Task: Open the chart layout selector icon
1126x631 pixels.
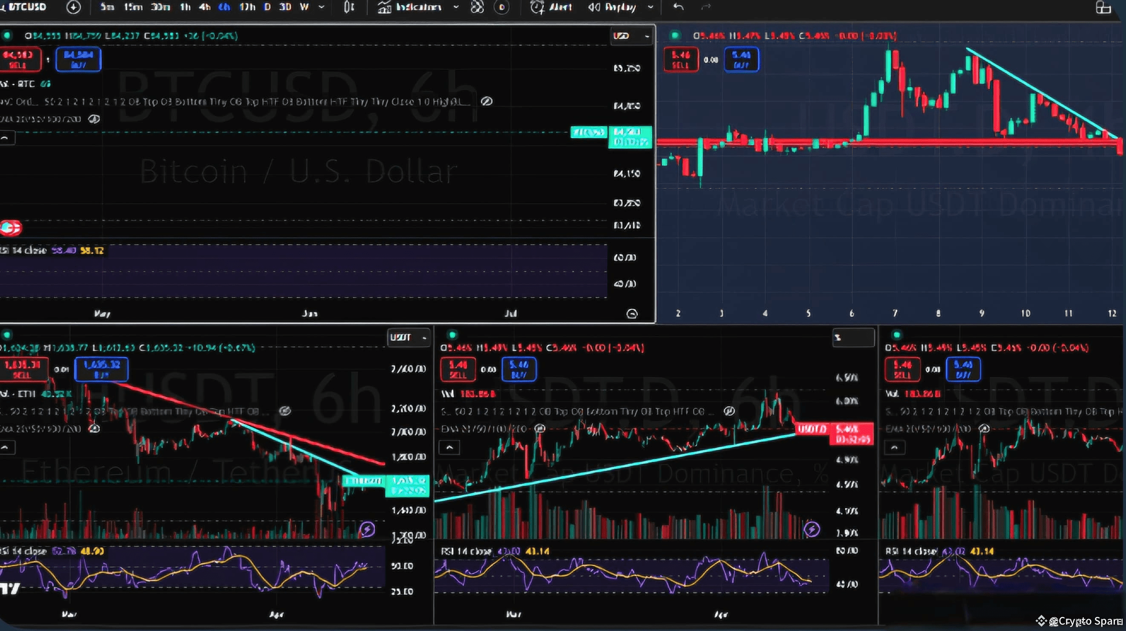Action: [x=1103, y=7]
